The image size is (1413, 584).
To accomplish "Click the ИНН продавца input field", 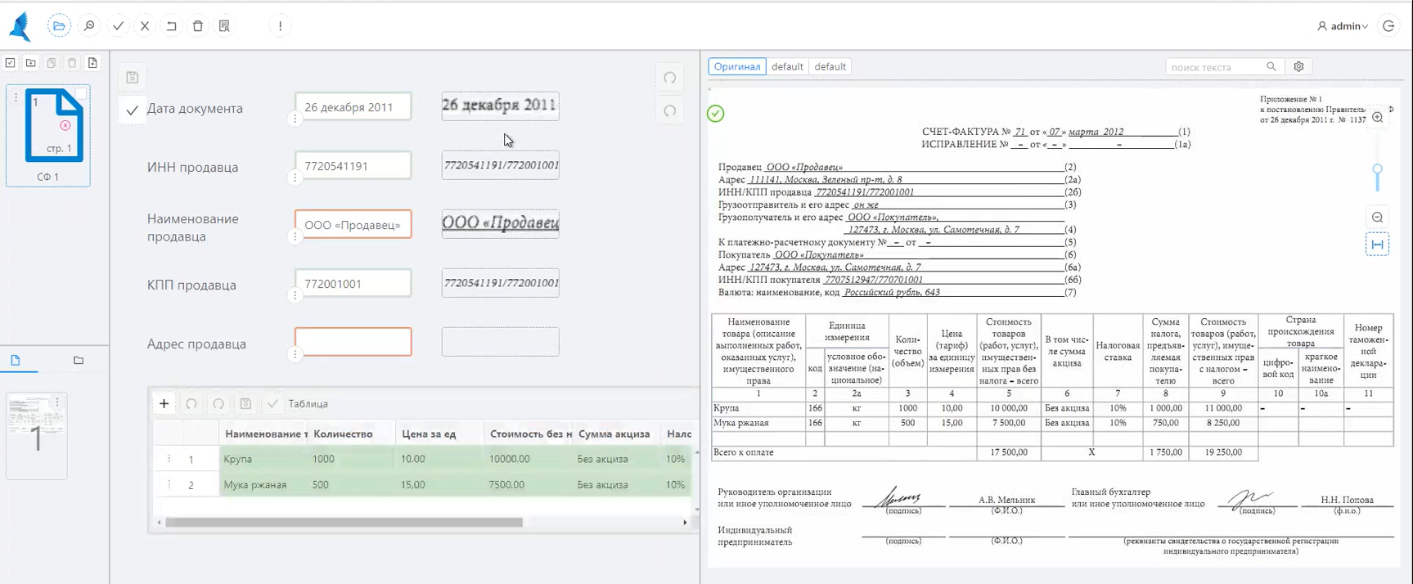I will pyautogui.click(x=353, y=166).
